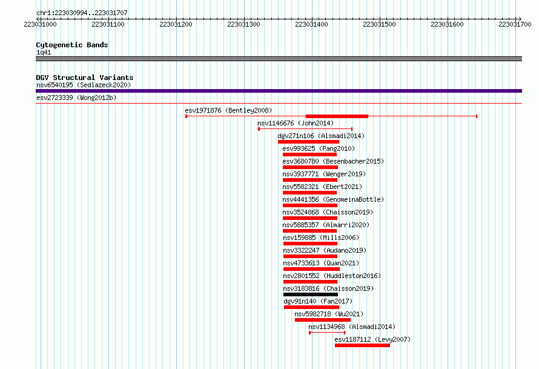
Task: Open variant esv2723339 (Wong2012b) label
Action: 76,98
